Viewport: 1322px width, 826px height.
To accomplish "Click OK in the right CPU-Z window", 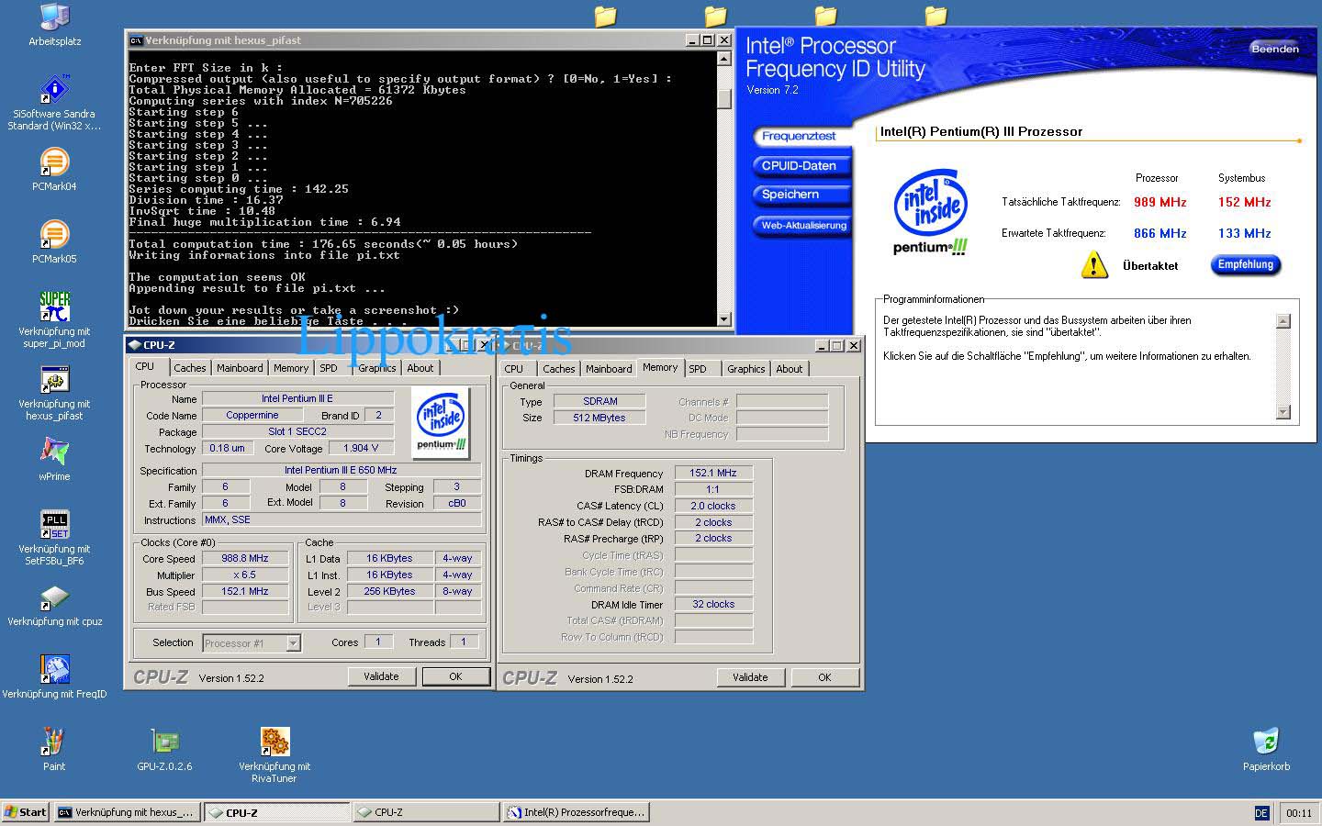I will pos(824,677).
